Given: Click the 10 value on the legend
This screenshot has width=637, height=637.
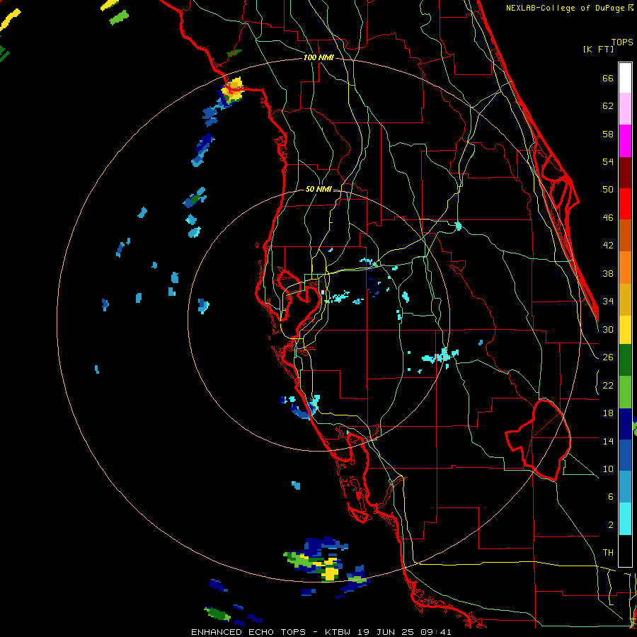Looking at the screenshot, I should pyautogui.click(x=608, y=469).
